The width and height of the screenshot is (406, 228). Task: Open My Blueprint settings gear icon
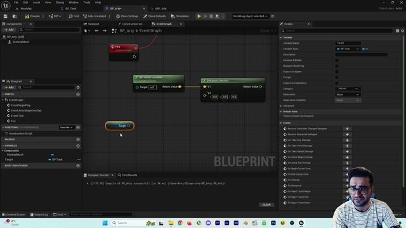(x=78, y=87)
